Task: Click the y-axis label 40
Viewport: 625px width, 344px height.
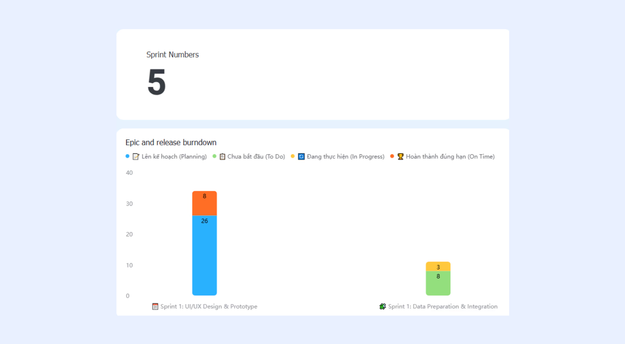Action: point(129,173)
